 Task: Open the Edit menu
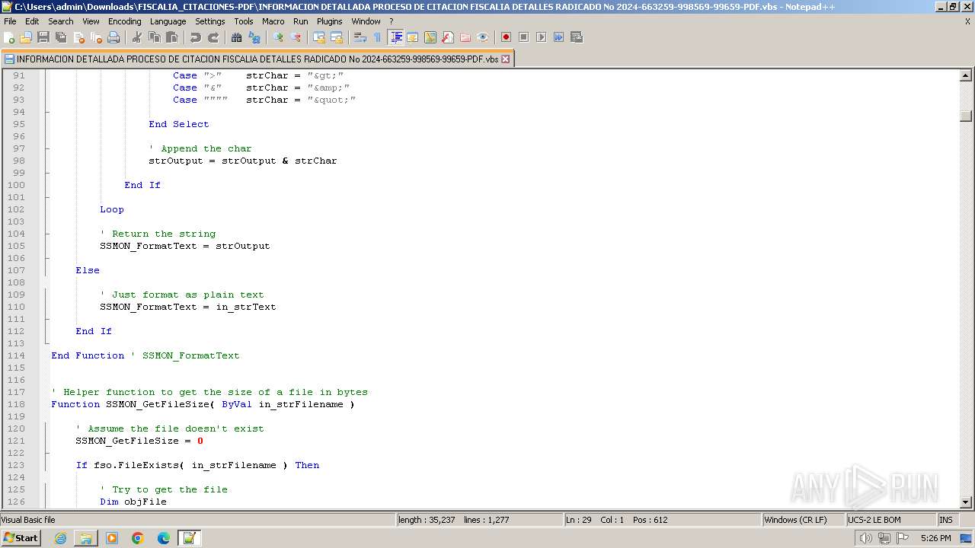pyautogui.click(x=32, y=21)
